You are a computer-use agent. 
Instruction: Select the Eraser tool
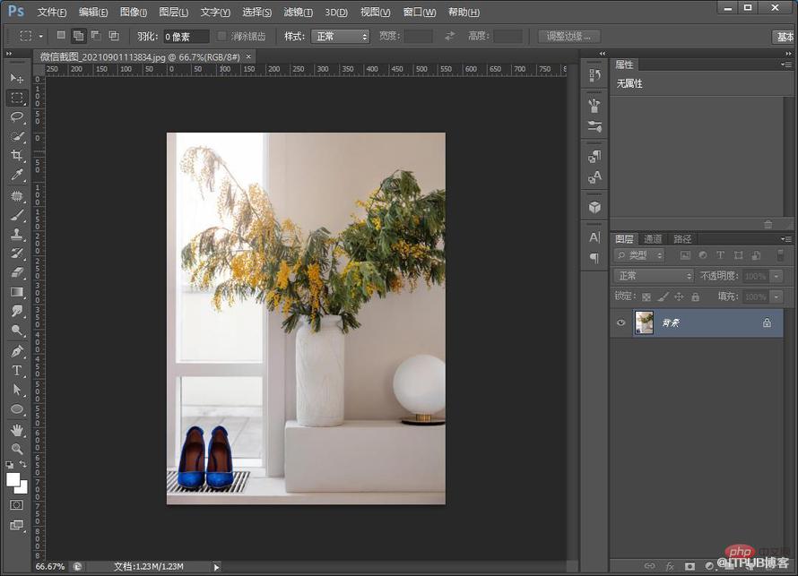point(17,272)
